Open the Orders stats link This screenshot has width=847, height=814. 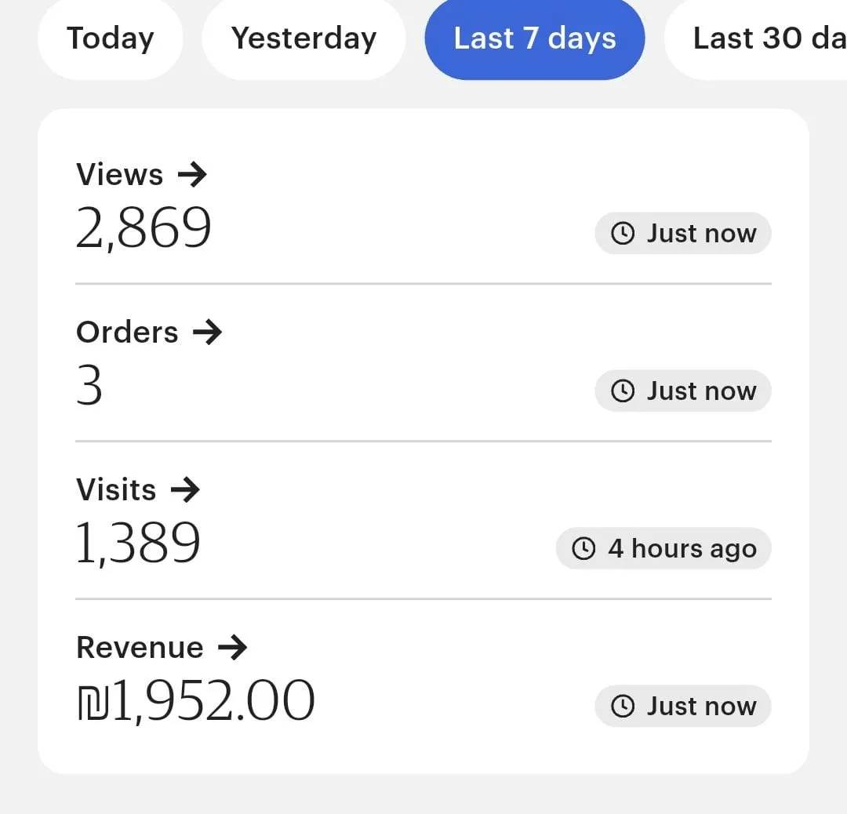pos(127,332)
